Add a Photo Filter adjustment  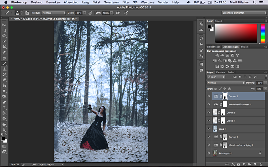point(230,61)
